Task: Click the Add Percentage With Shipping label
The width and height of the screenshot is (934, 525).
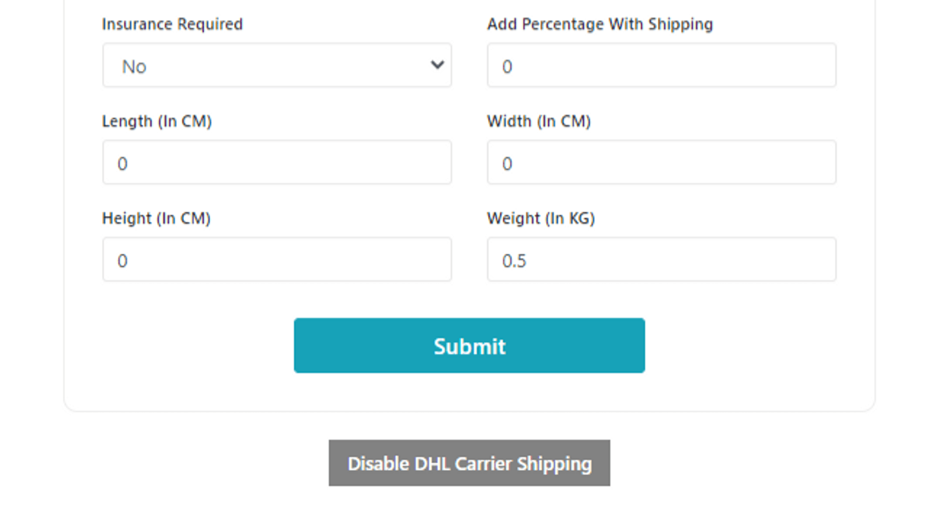Action: (600, 24)
